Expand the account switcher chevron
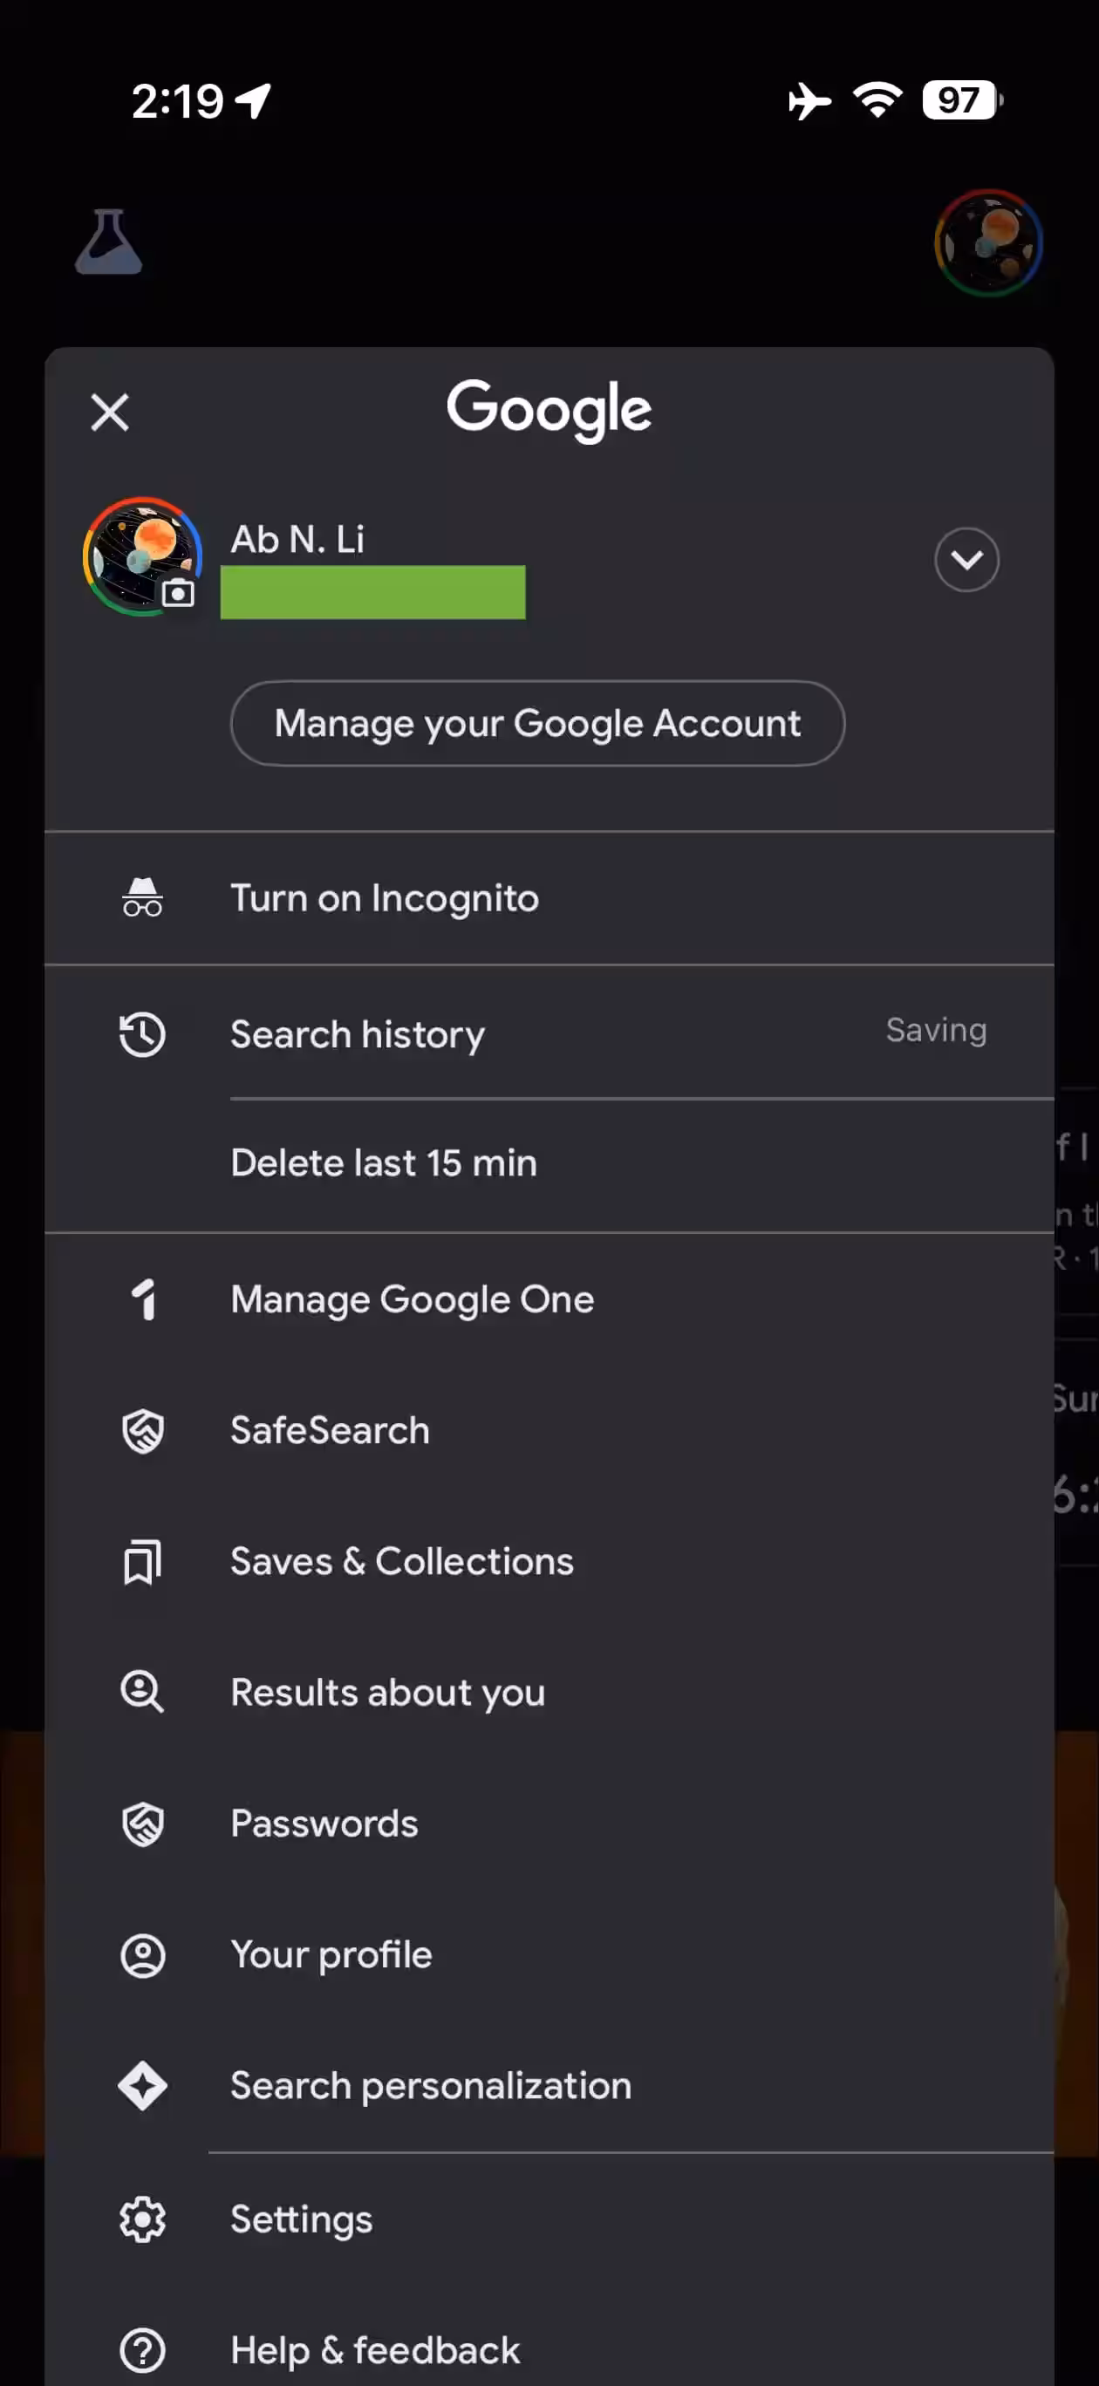Image resolution: width=1099 pixels, height=2386 pixels. click(966, 560)
